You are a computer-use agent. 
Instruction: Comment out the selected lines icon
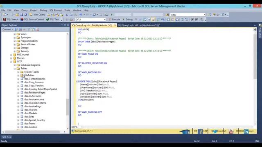click(x=183, y=20)
